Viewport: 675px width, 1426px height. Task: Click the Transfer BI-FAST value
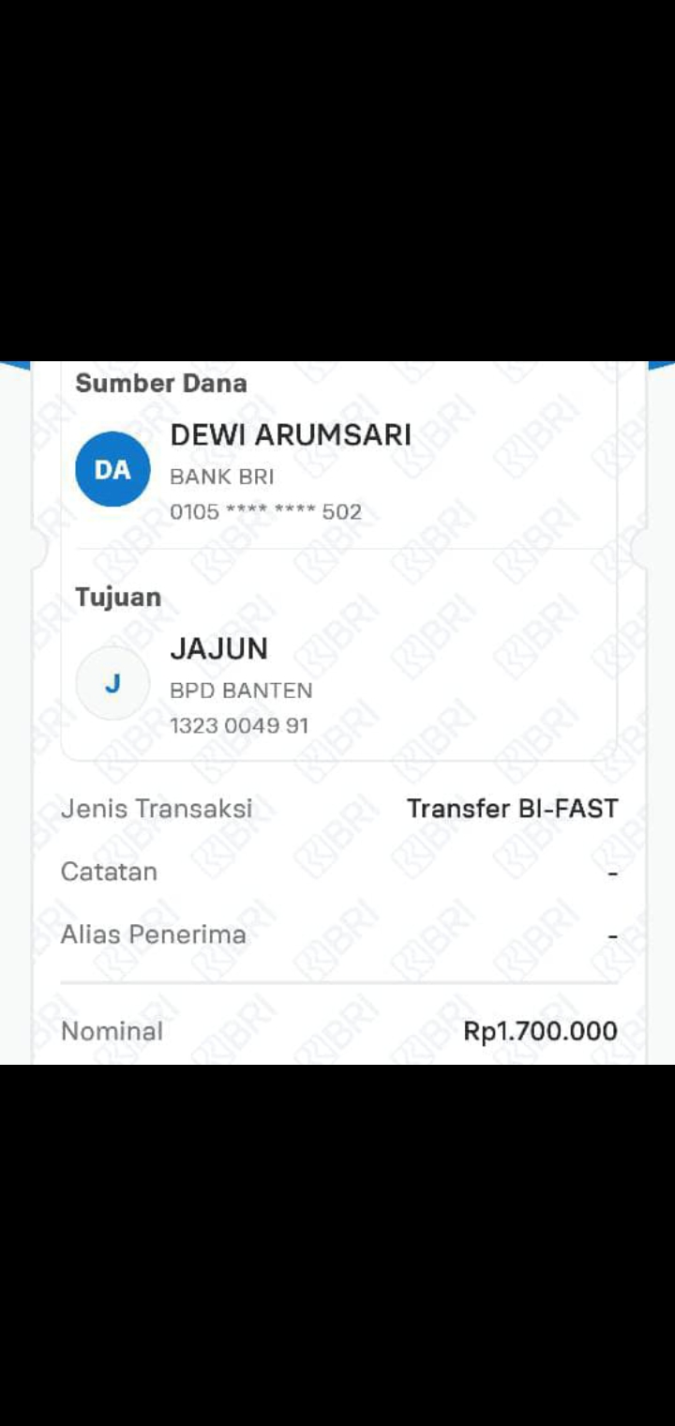click(x=512, y=809)
